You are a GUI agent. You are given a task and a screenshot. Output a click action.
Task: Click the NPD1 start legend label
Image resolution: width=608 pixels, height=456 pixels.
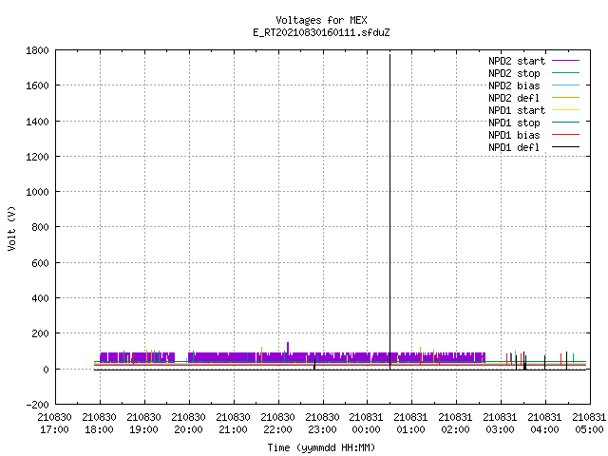[517, 110]
